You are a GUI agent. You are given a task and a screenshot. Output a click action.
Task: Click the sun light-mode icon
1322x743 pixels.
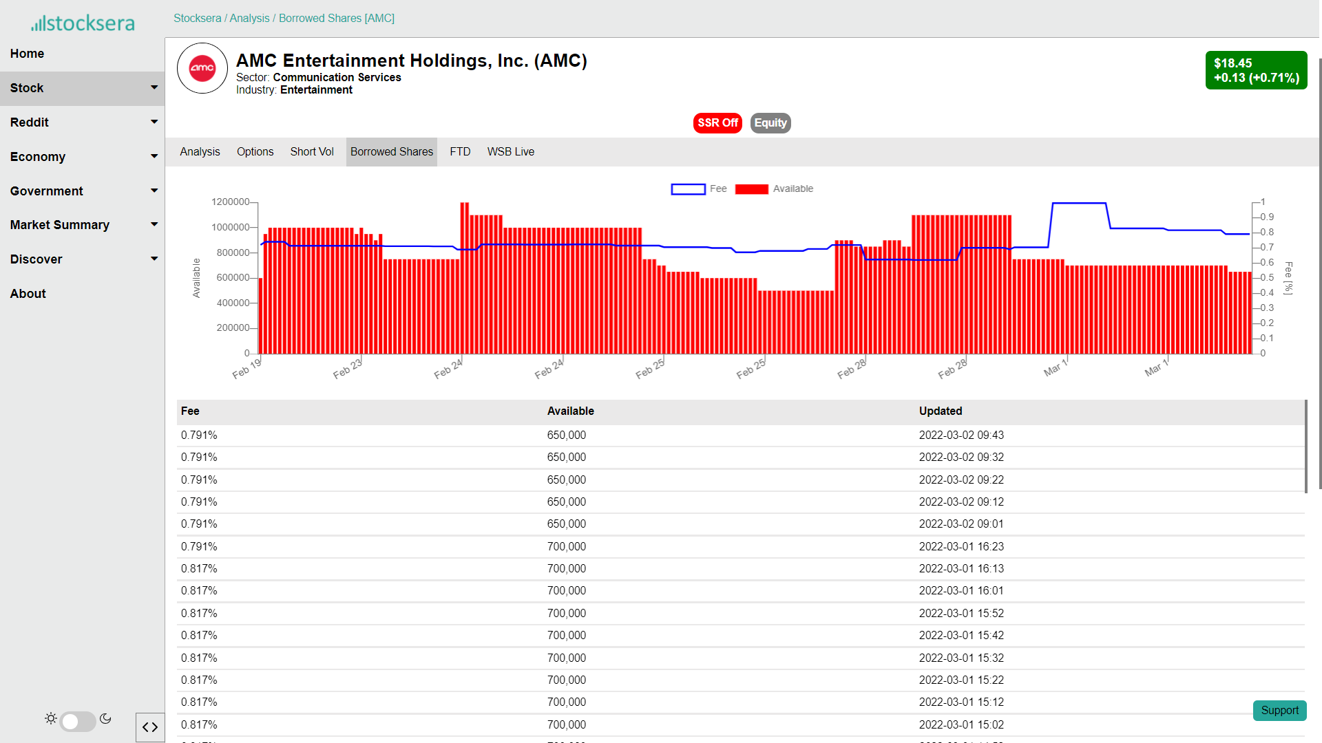pyautogui.click(x=51, y=719)
